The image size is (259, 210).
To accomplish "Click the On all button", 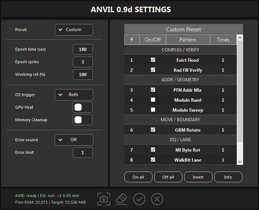I will [138, 177].
